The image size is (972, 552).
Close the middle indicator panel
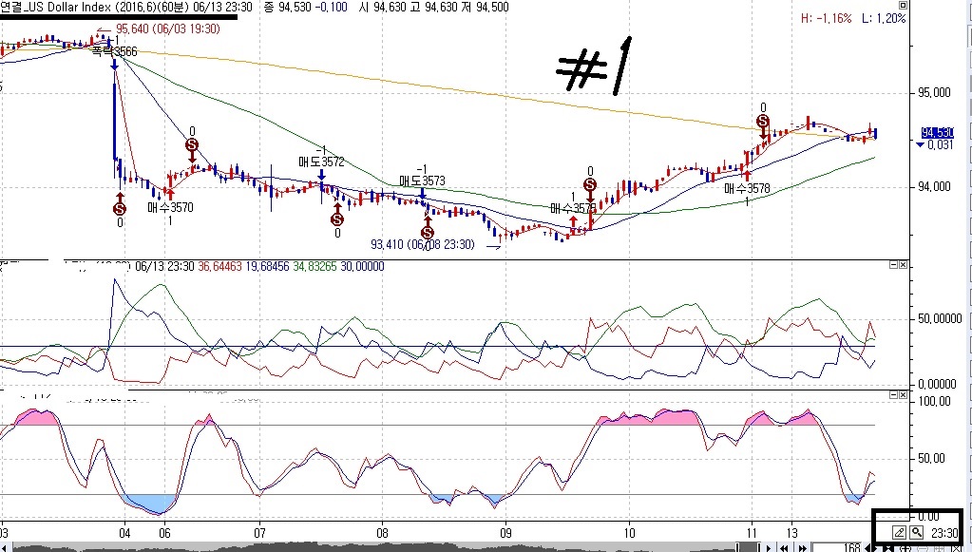[905, 263]
